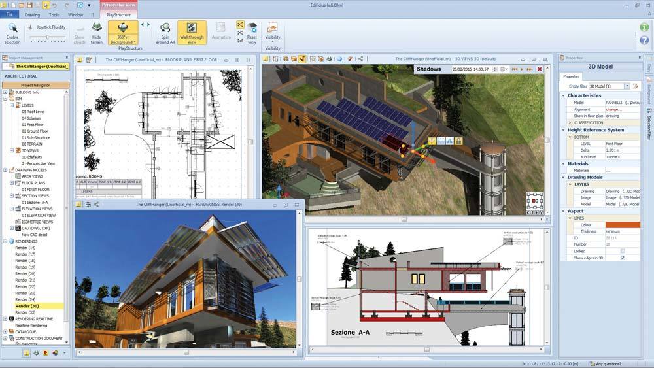The height and width of the screenshot is (368, 654).
Task: Uncheck Show edges in 3D
Action: (622, 258)
